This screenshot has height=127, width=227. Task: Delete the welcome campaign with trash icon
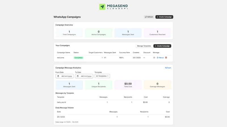point(166,58)
